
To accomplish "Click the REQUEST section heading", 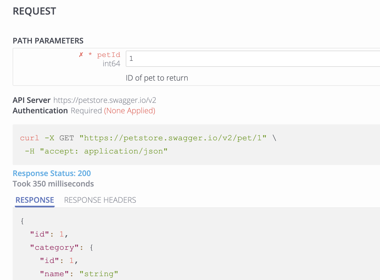I will (x=34, y=11).
